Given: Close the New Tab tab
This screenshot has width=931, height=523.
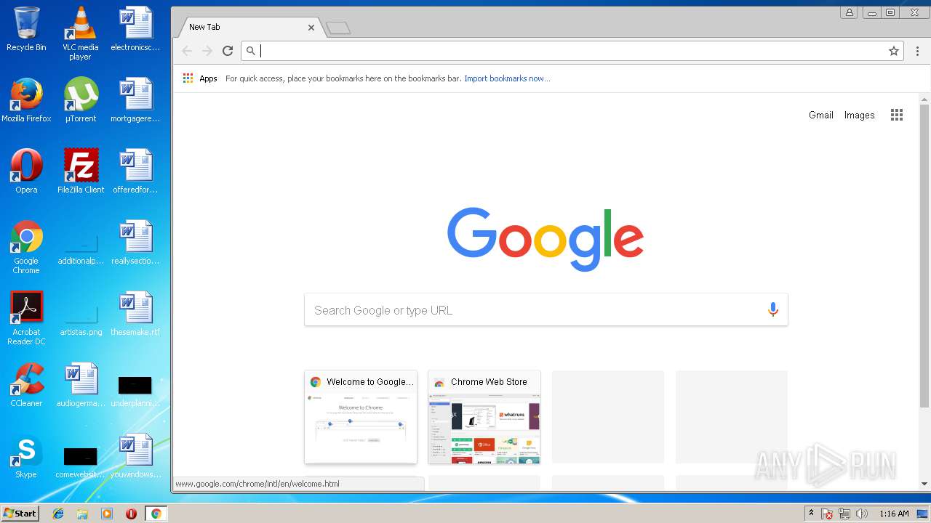Looking at the screenshot, I should pyautogui.click(x=311, y=28).
